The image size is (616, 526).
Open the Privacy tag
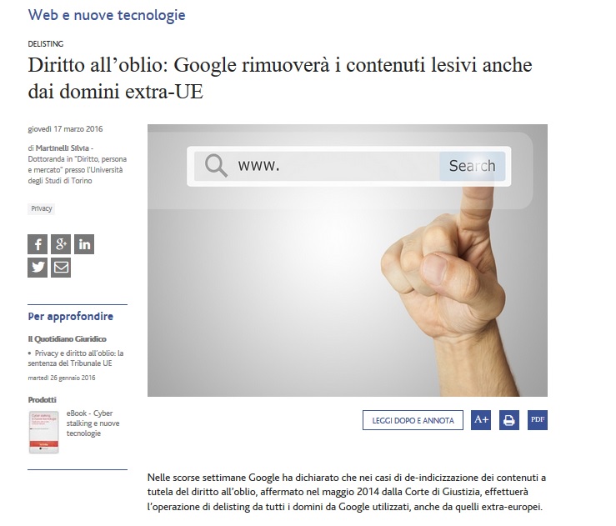41,208
